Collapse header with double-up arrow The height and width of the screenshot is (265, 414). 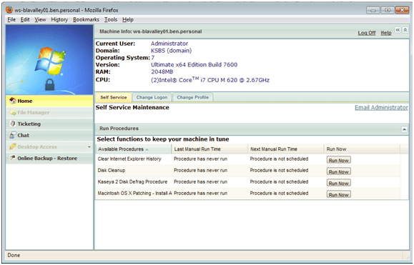[x=405, y=30]
